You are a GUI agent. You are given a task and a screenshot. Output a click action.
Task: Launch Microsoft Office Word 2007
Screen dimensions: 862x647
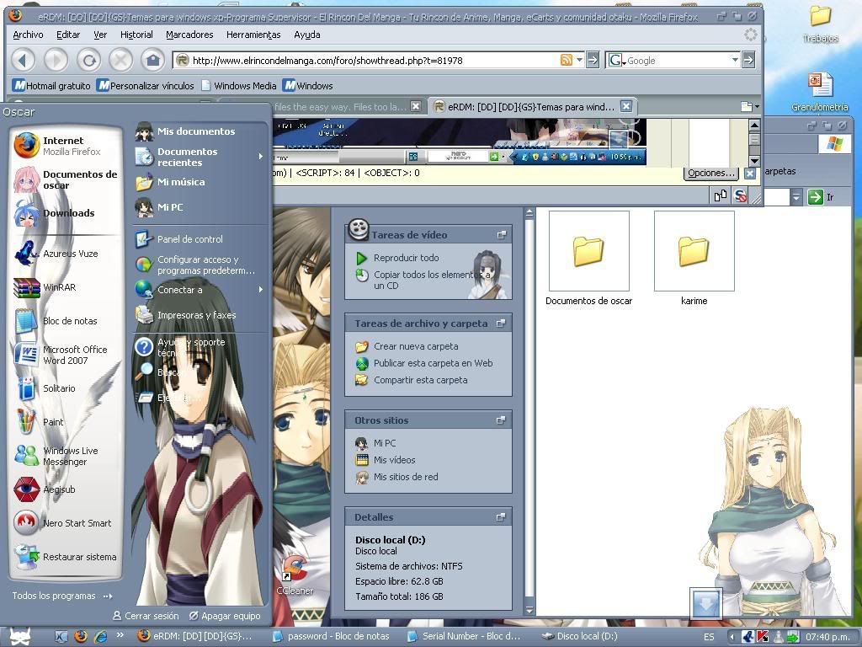coord(65,355)
